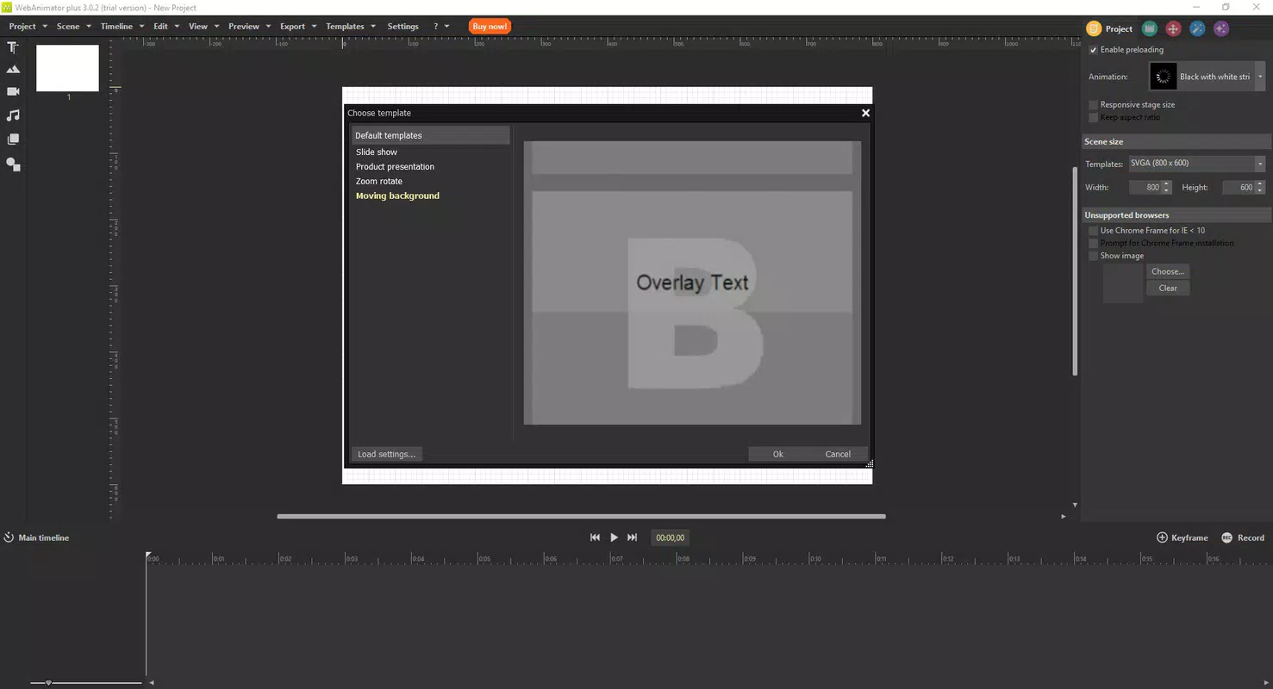Enable Show image checkbox
Screen dimensions: 1273x689
(1094, 256)
